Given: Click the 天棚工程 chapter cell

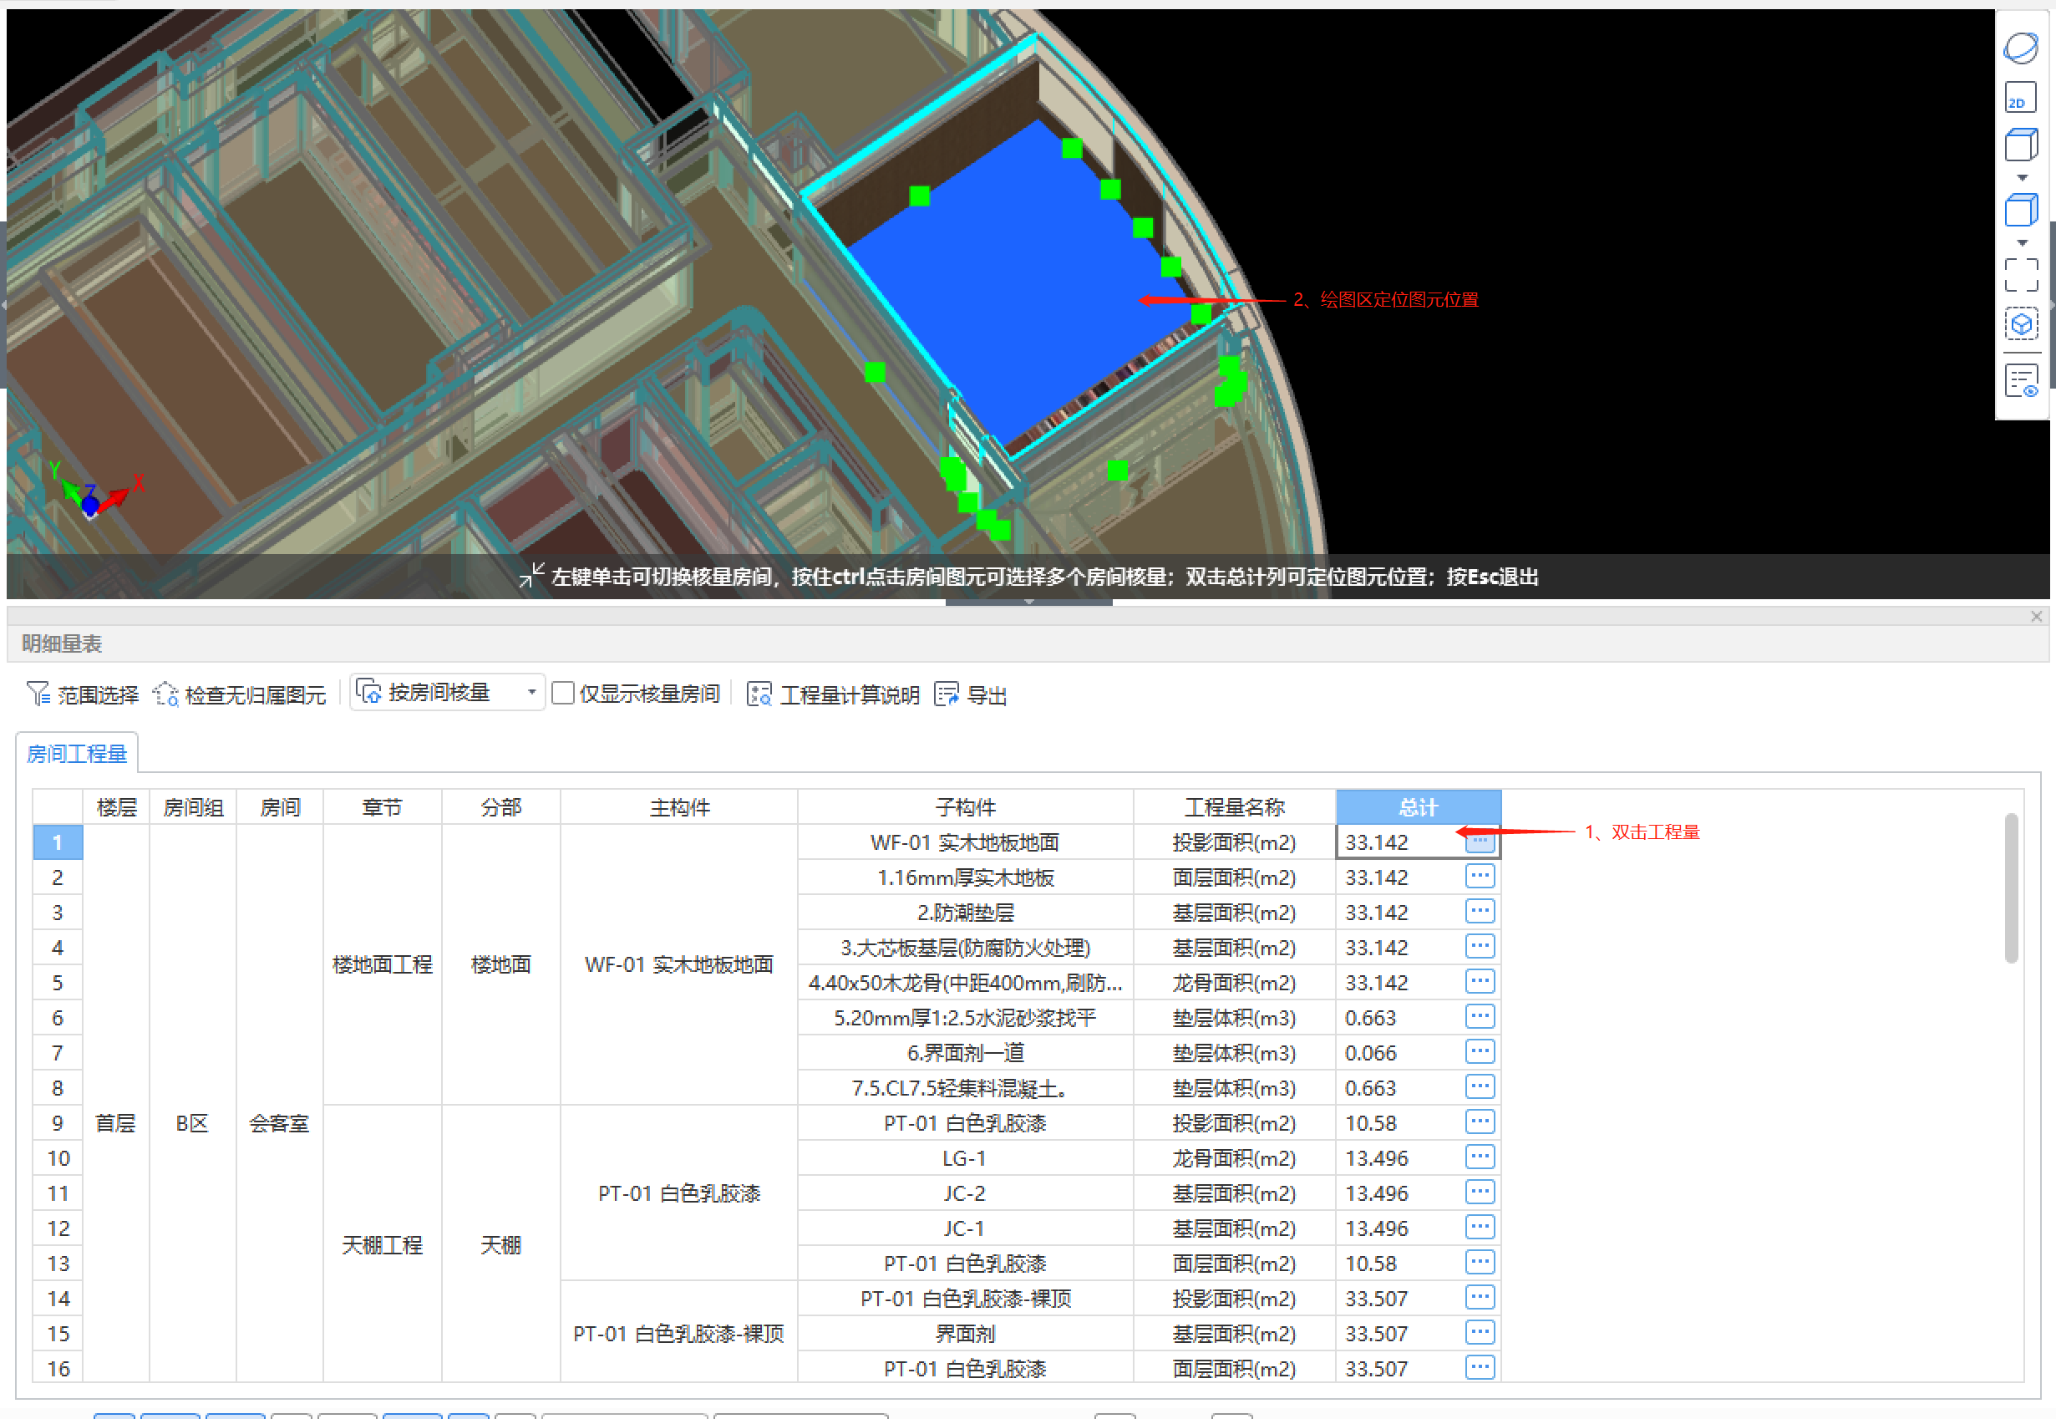Looking at the screenshot, I should coord(383,1244).
